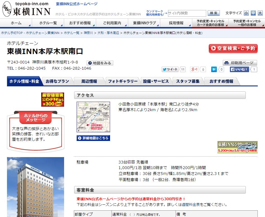
Task: Click the access map thumbnail
Action: pyautogui.click(x=93, y=117)
